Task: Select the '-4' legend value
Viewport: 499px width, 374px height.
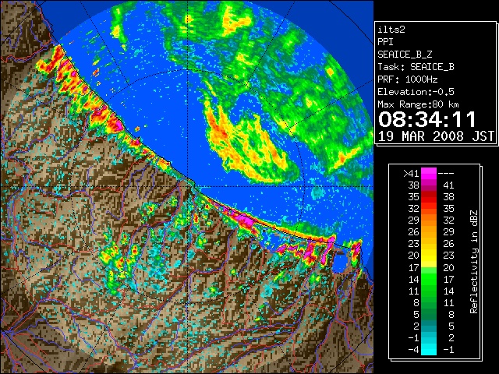Action: coord(413,350)
